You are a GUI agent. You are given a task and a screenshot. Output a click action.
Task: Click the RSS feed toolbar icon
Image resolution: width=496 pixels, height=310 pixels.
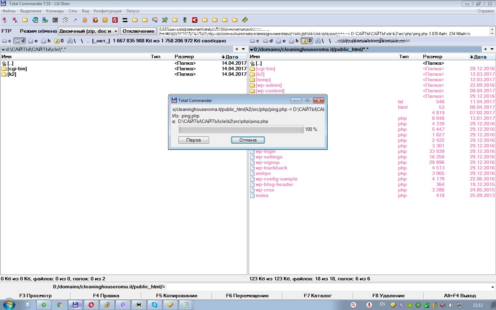105,20
